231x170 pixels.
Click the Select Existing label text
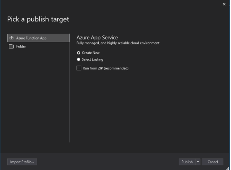pos(93,59)
